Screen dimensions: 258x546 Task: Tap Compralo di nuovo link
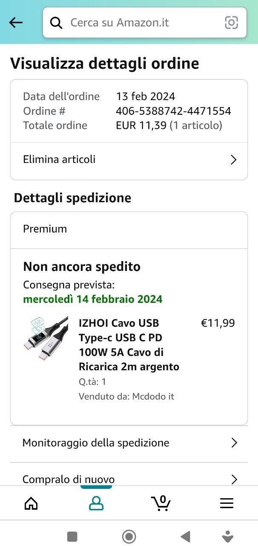point(68,479)
